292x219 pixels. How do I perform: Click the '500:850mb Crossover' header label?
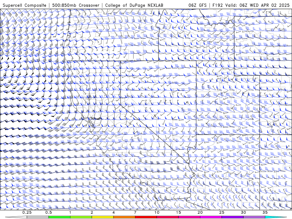76,5
